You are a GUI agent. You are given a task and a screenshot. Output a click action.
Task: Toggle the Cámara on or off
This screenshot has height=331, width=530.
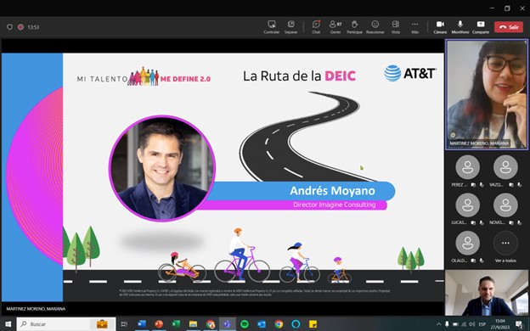coord(440,27)
